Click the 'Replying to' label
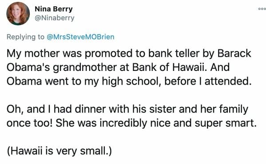266x164 pixels. [x=25, y=37]
